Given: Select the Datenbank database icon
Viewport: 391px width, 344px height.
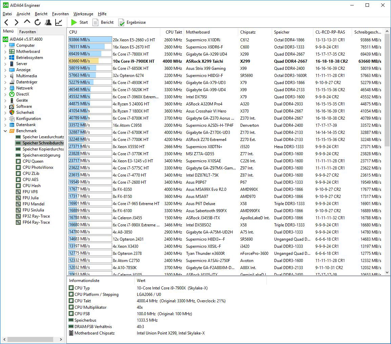Looking at the screenshot, I should tap(12, 125).
